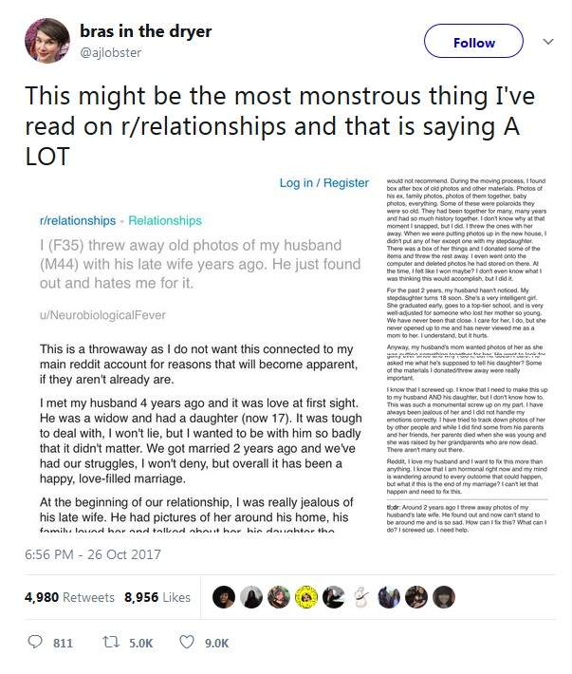572x674 pixels.
Task: Click the first liker avatar in row
Action: 223,596
